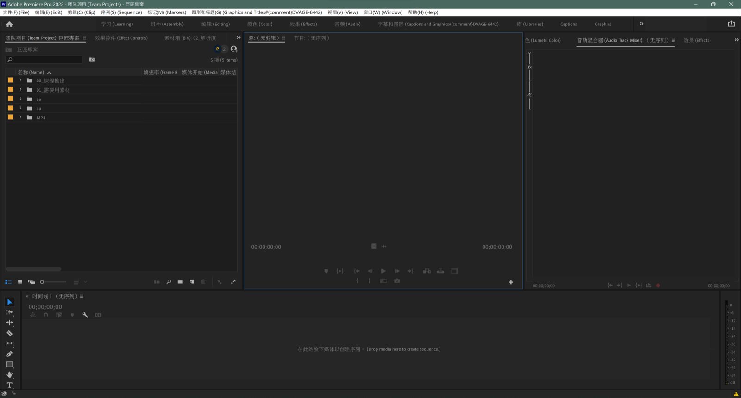The height and width of the screenshot is (398, 741).
Task: Switch to the 编辑 (Editing) workspace
Action: 215,24
